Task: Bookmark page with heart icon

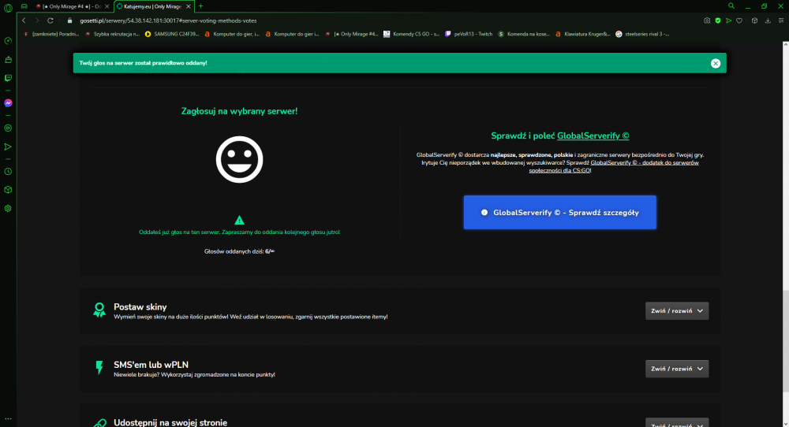Action: click(739, 20)
